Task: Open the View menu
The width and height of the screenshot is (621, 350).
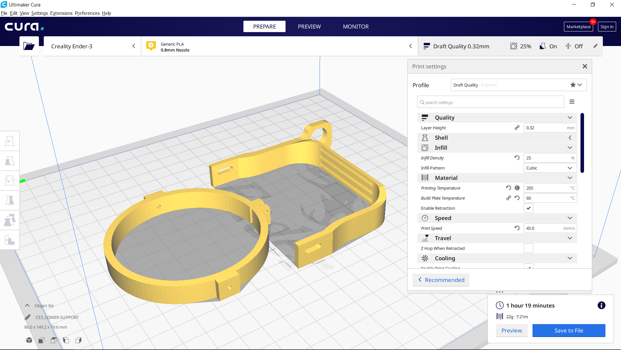Action: point(24,13)
